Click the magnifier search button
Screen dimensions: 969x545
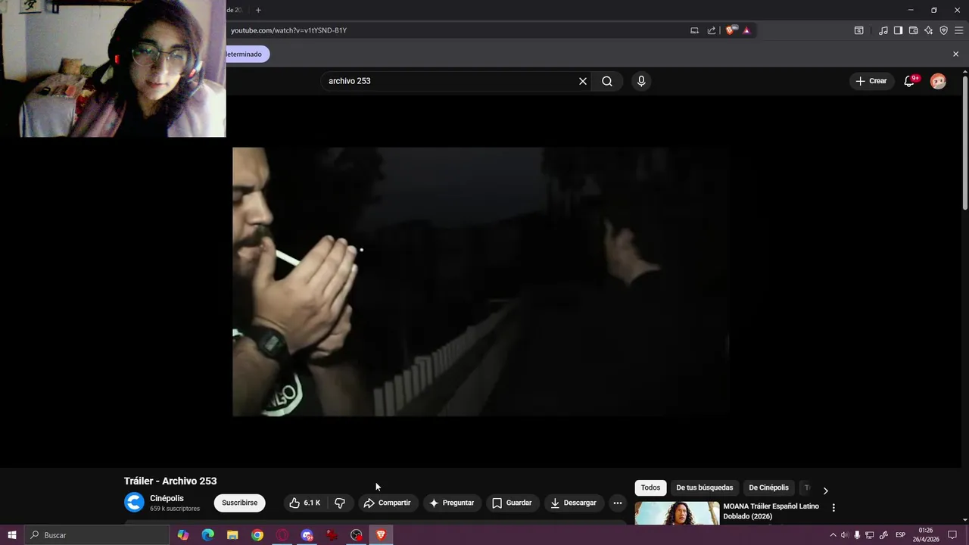[x=607, y=81]
